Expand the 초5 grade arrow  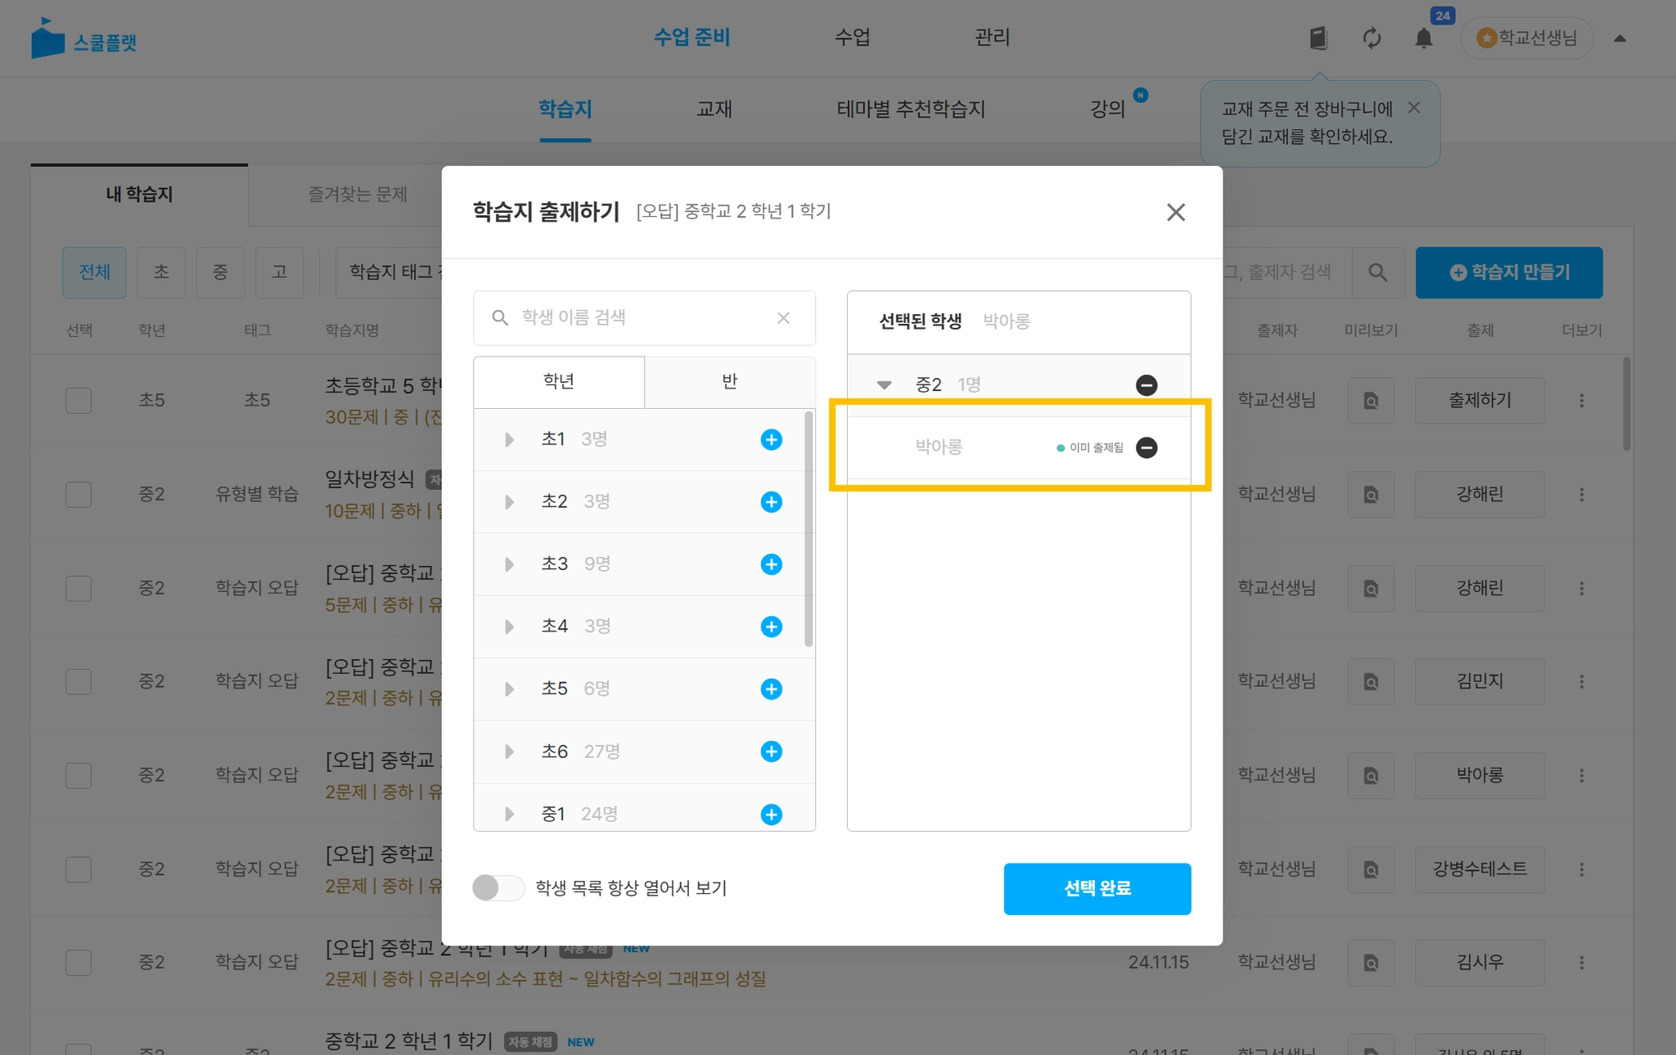[x=509, y=689]
